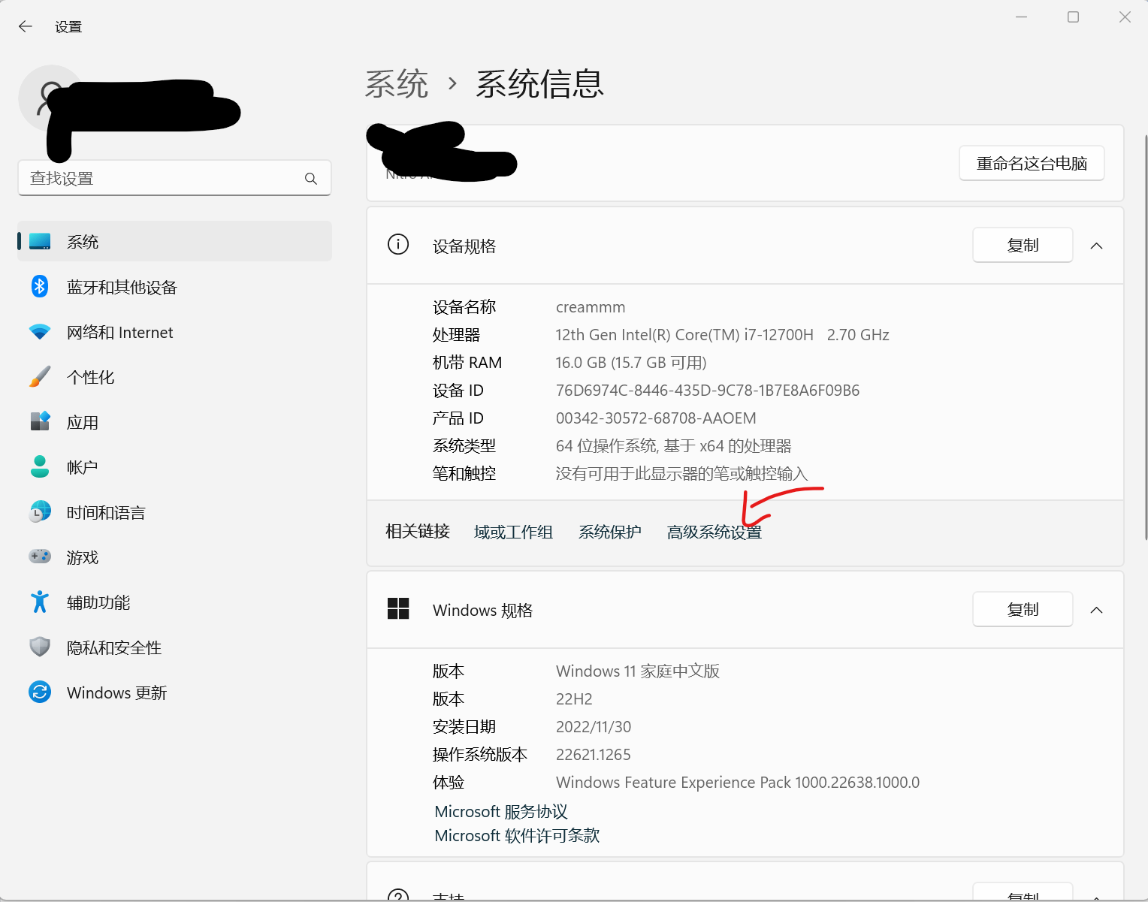Viewport: 1148px width, 902px height.
Task: Collapse the Windows 规格 section chevron
Action: (1096, 610)
